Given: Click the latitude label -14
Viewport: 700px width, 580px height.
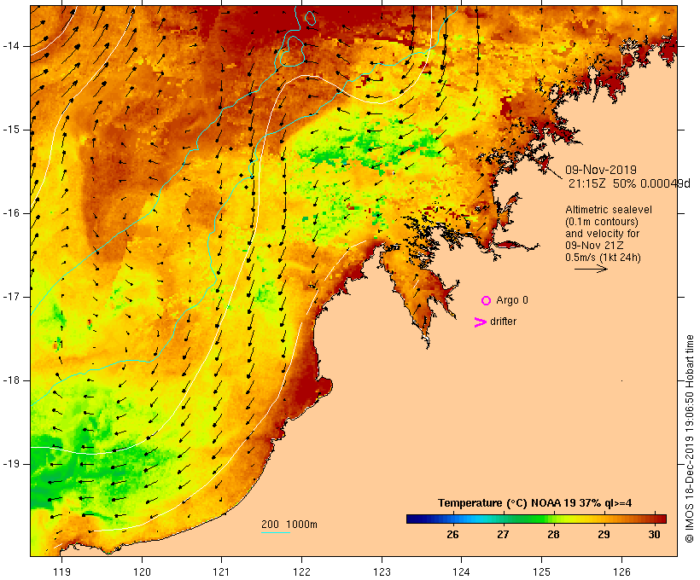Looking at the screenshot, I should (11, 46).
